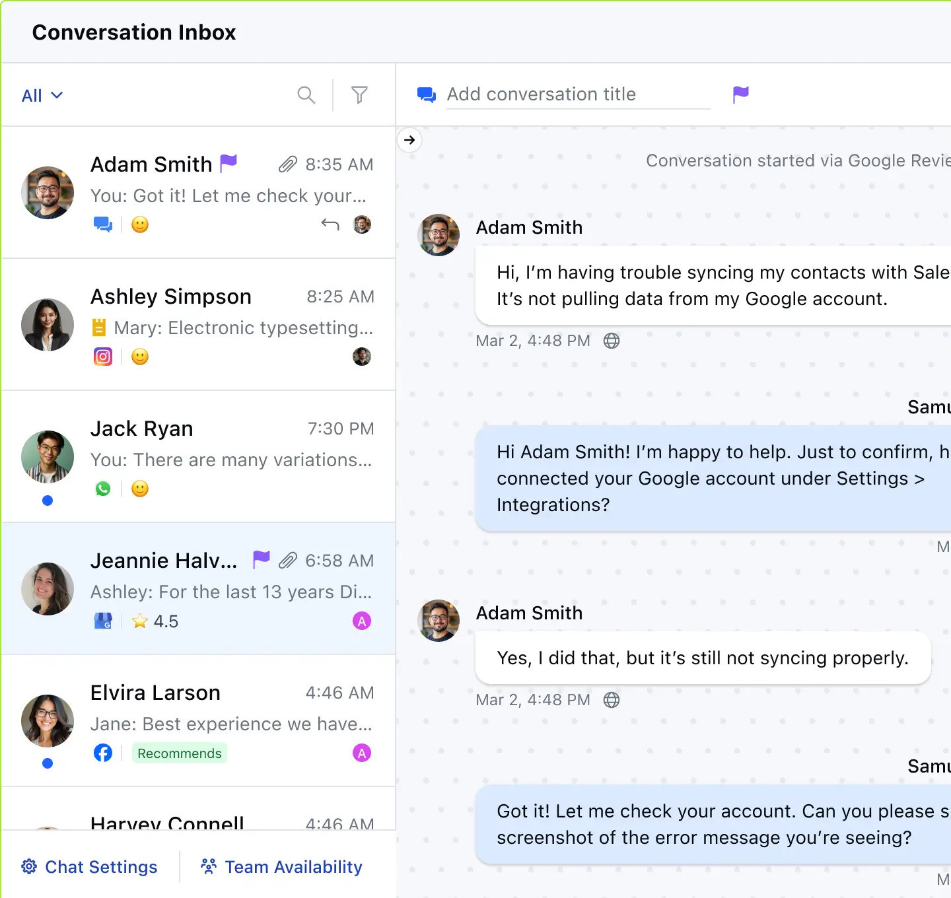The width and height of the screenshot is (951, 898).
Task: Click the Instagram icon on Ashley Simpson's row
Action: (103, 357)
